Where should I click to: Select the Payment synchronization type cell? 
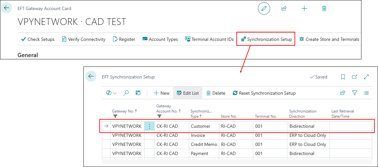tap(204, 153)
